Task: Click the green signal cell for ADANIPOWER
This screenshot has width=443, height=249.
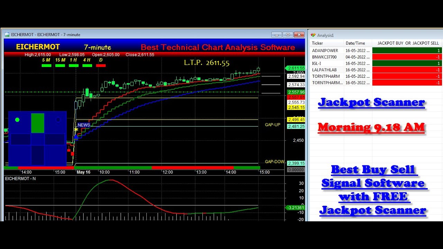Action: [407, 50]
